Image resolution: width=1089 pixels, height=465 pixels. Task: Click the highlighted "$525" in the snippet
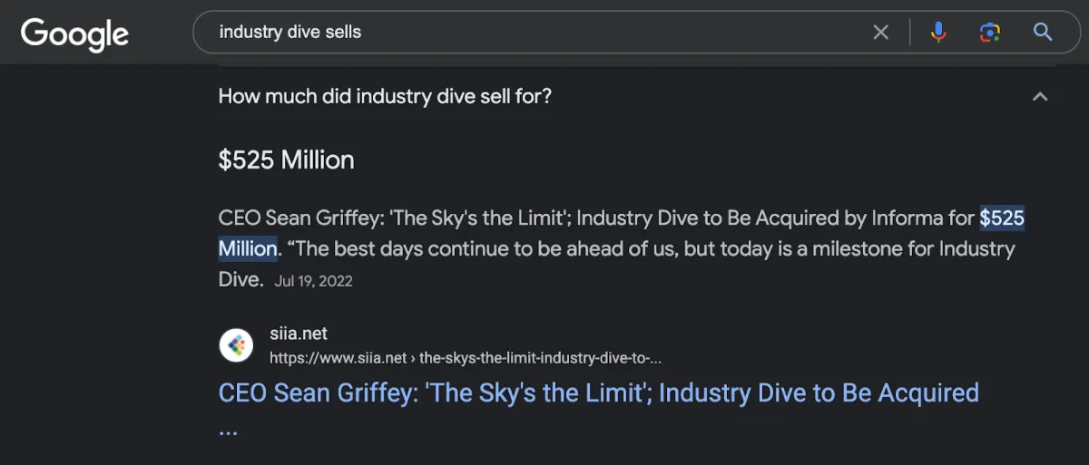tap(1002, 218)
